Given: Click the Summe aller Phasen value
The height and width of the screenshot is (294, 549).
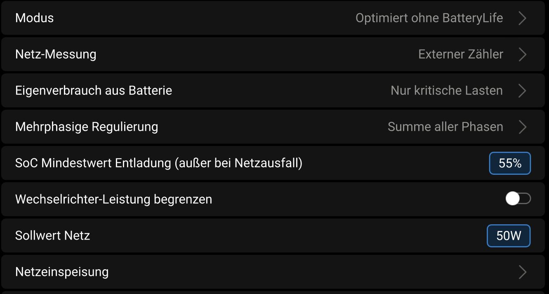Looking at the screenshot, I should (x=445, y=127).
